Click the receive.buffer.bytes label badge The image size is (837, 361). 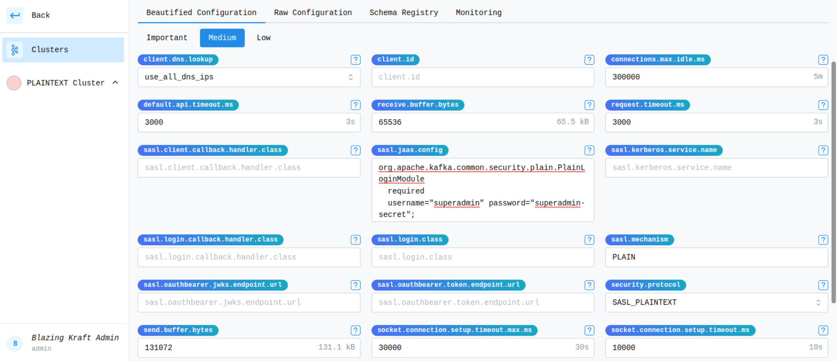418,105
